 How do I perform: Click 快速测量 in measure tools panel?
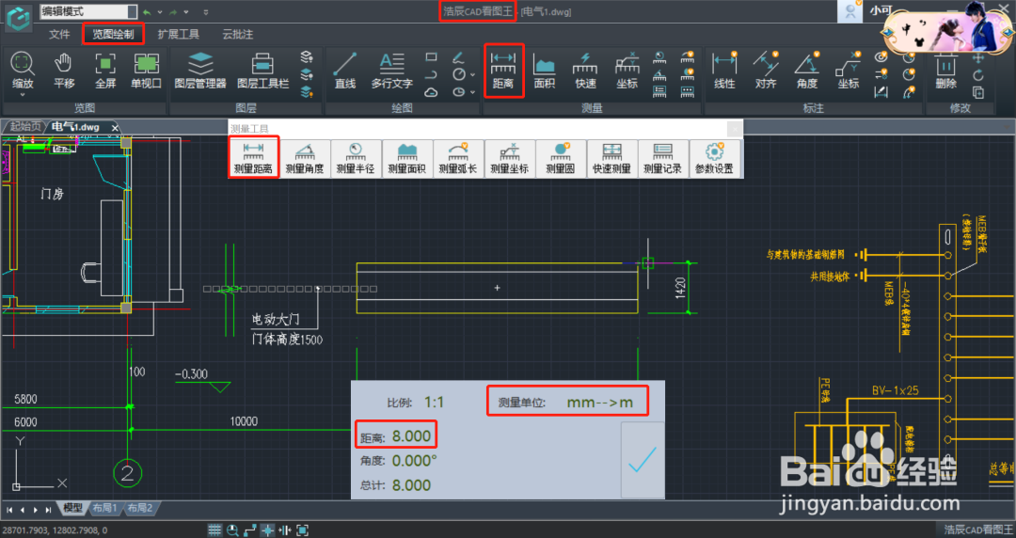click(x=611, y=159)
